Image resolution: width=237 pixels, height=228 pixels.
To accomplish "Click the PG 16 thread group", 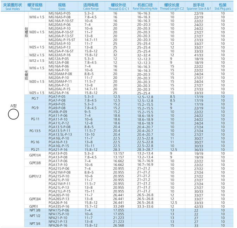I will (35, 142).
